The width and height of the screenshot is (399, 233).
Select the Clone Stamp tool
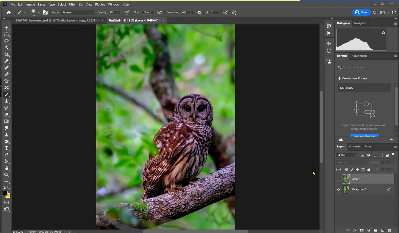pos(6,101)
